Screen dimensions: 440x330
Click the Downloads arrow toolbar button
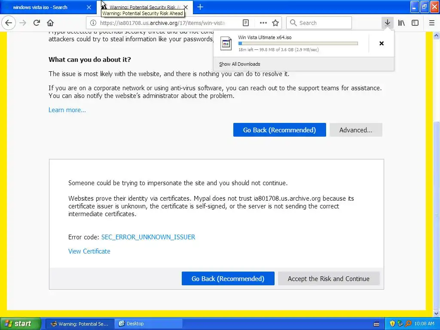tap(387, 23)
